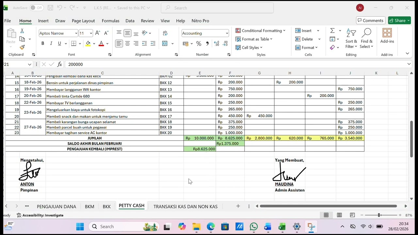Open the Formulas ribbon tab
The width and height of the screenshot is (418, 235).
coord(110,21)
